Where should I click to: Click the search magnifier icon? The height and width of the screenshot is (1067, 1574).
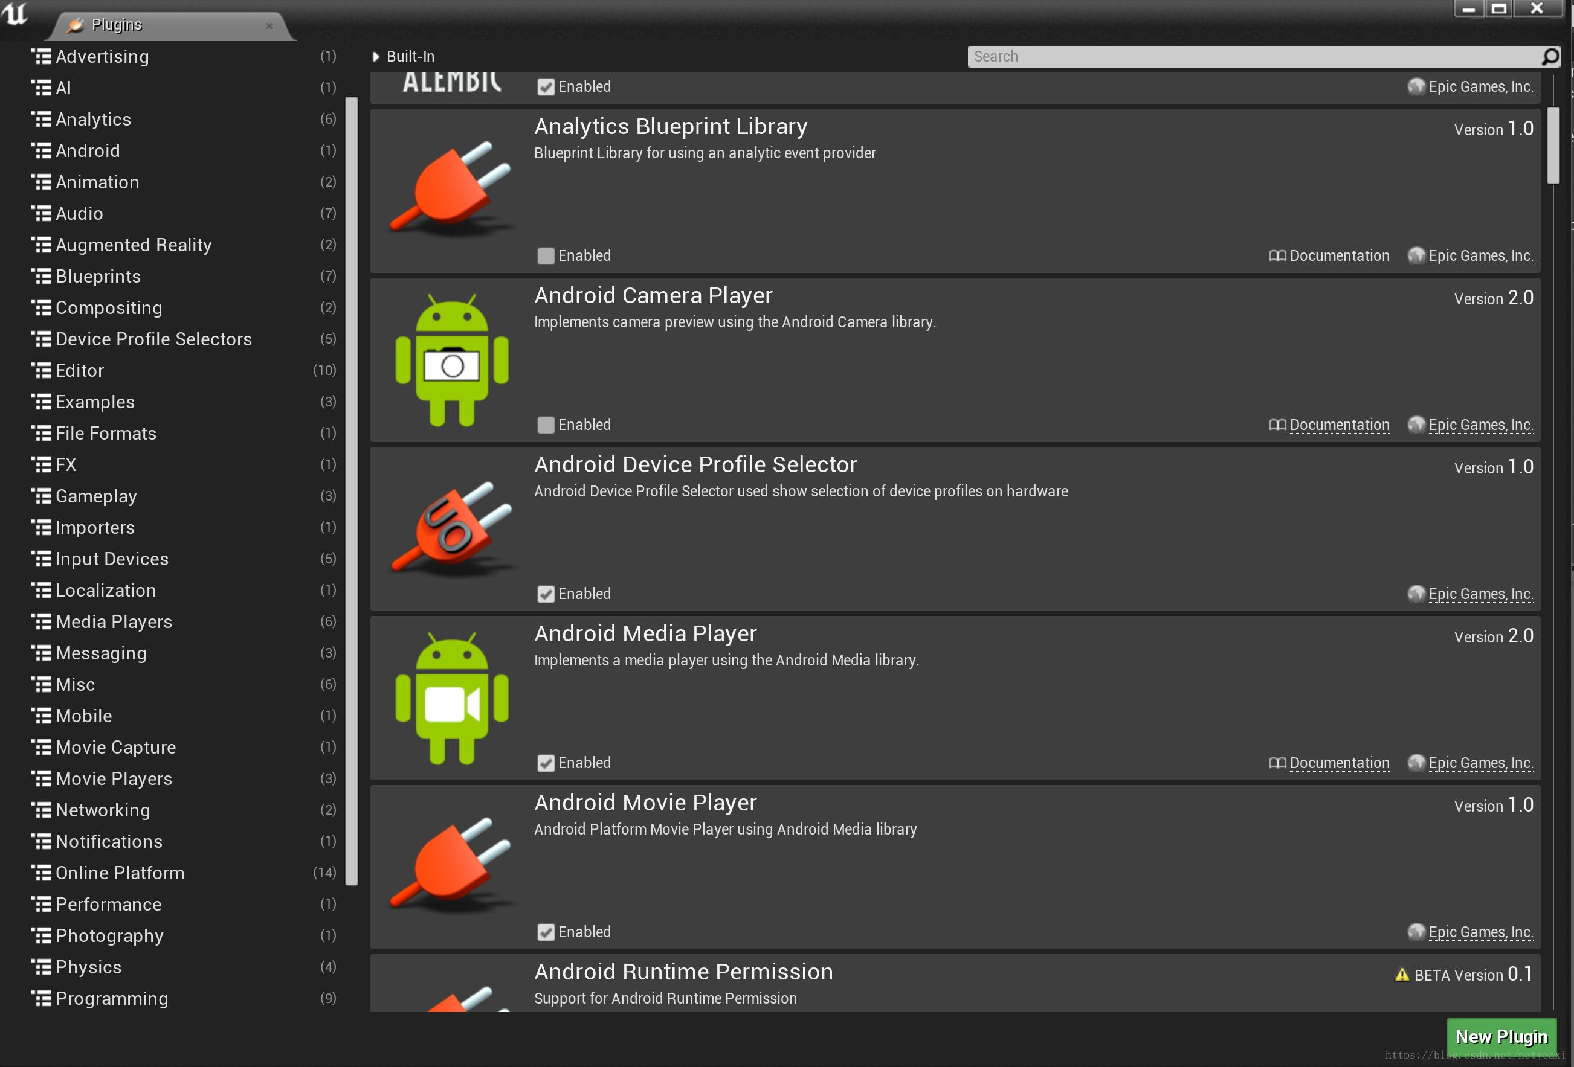pyautogui.click(x=1550, y=57)
